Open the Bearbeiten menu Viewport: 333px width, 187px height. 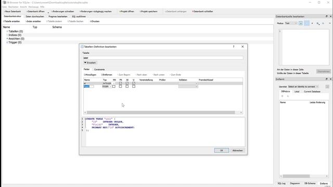click(x=14, y=7)
